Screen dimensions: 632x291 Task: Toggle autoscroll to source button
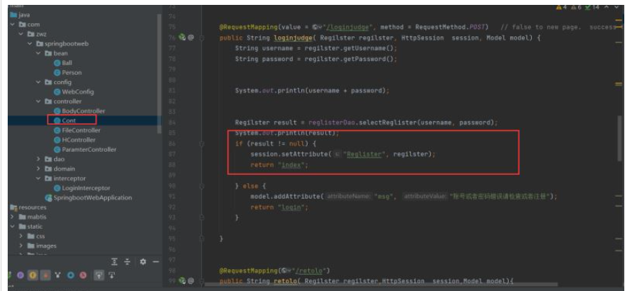[x=98, y=276]
